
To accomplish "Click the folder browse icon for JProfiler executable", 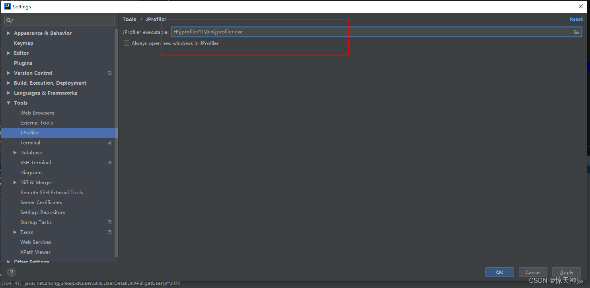I will [x=576, y=32].
